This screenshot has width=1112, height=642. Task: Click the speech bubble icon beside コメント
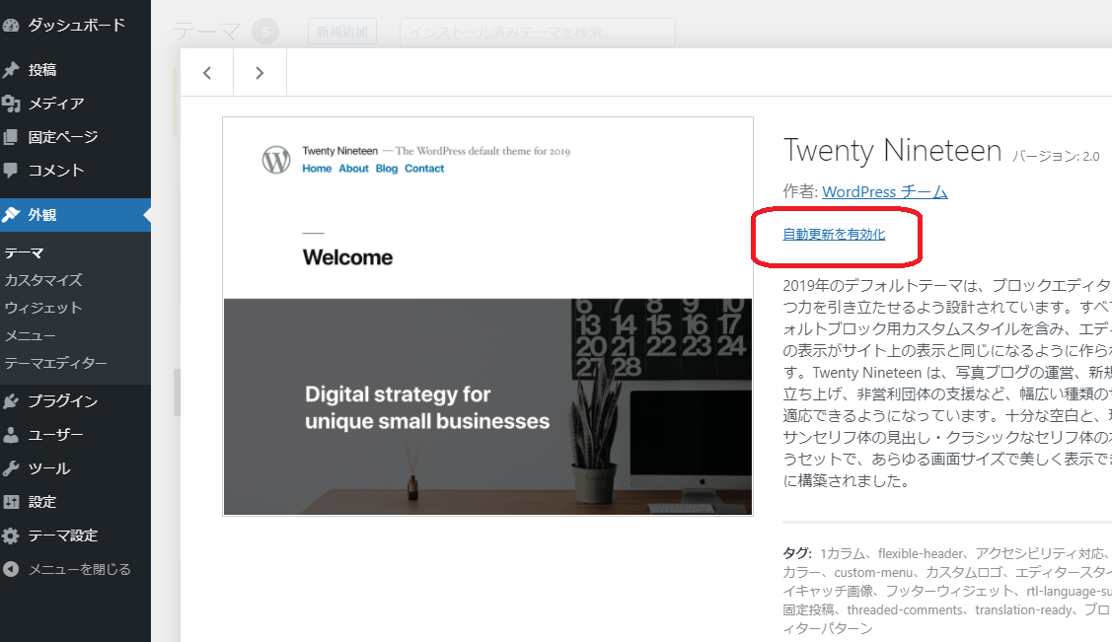[11, 171]
